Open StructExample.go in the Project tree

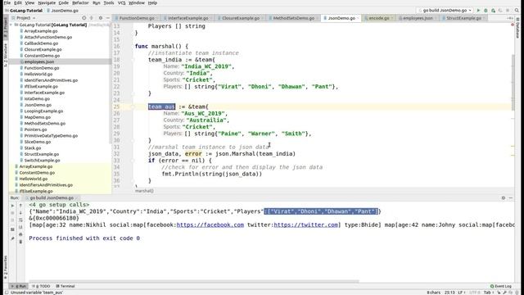[x=42, y=154]
